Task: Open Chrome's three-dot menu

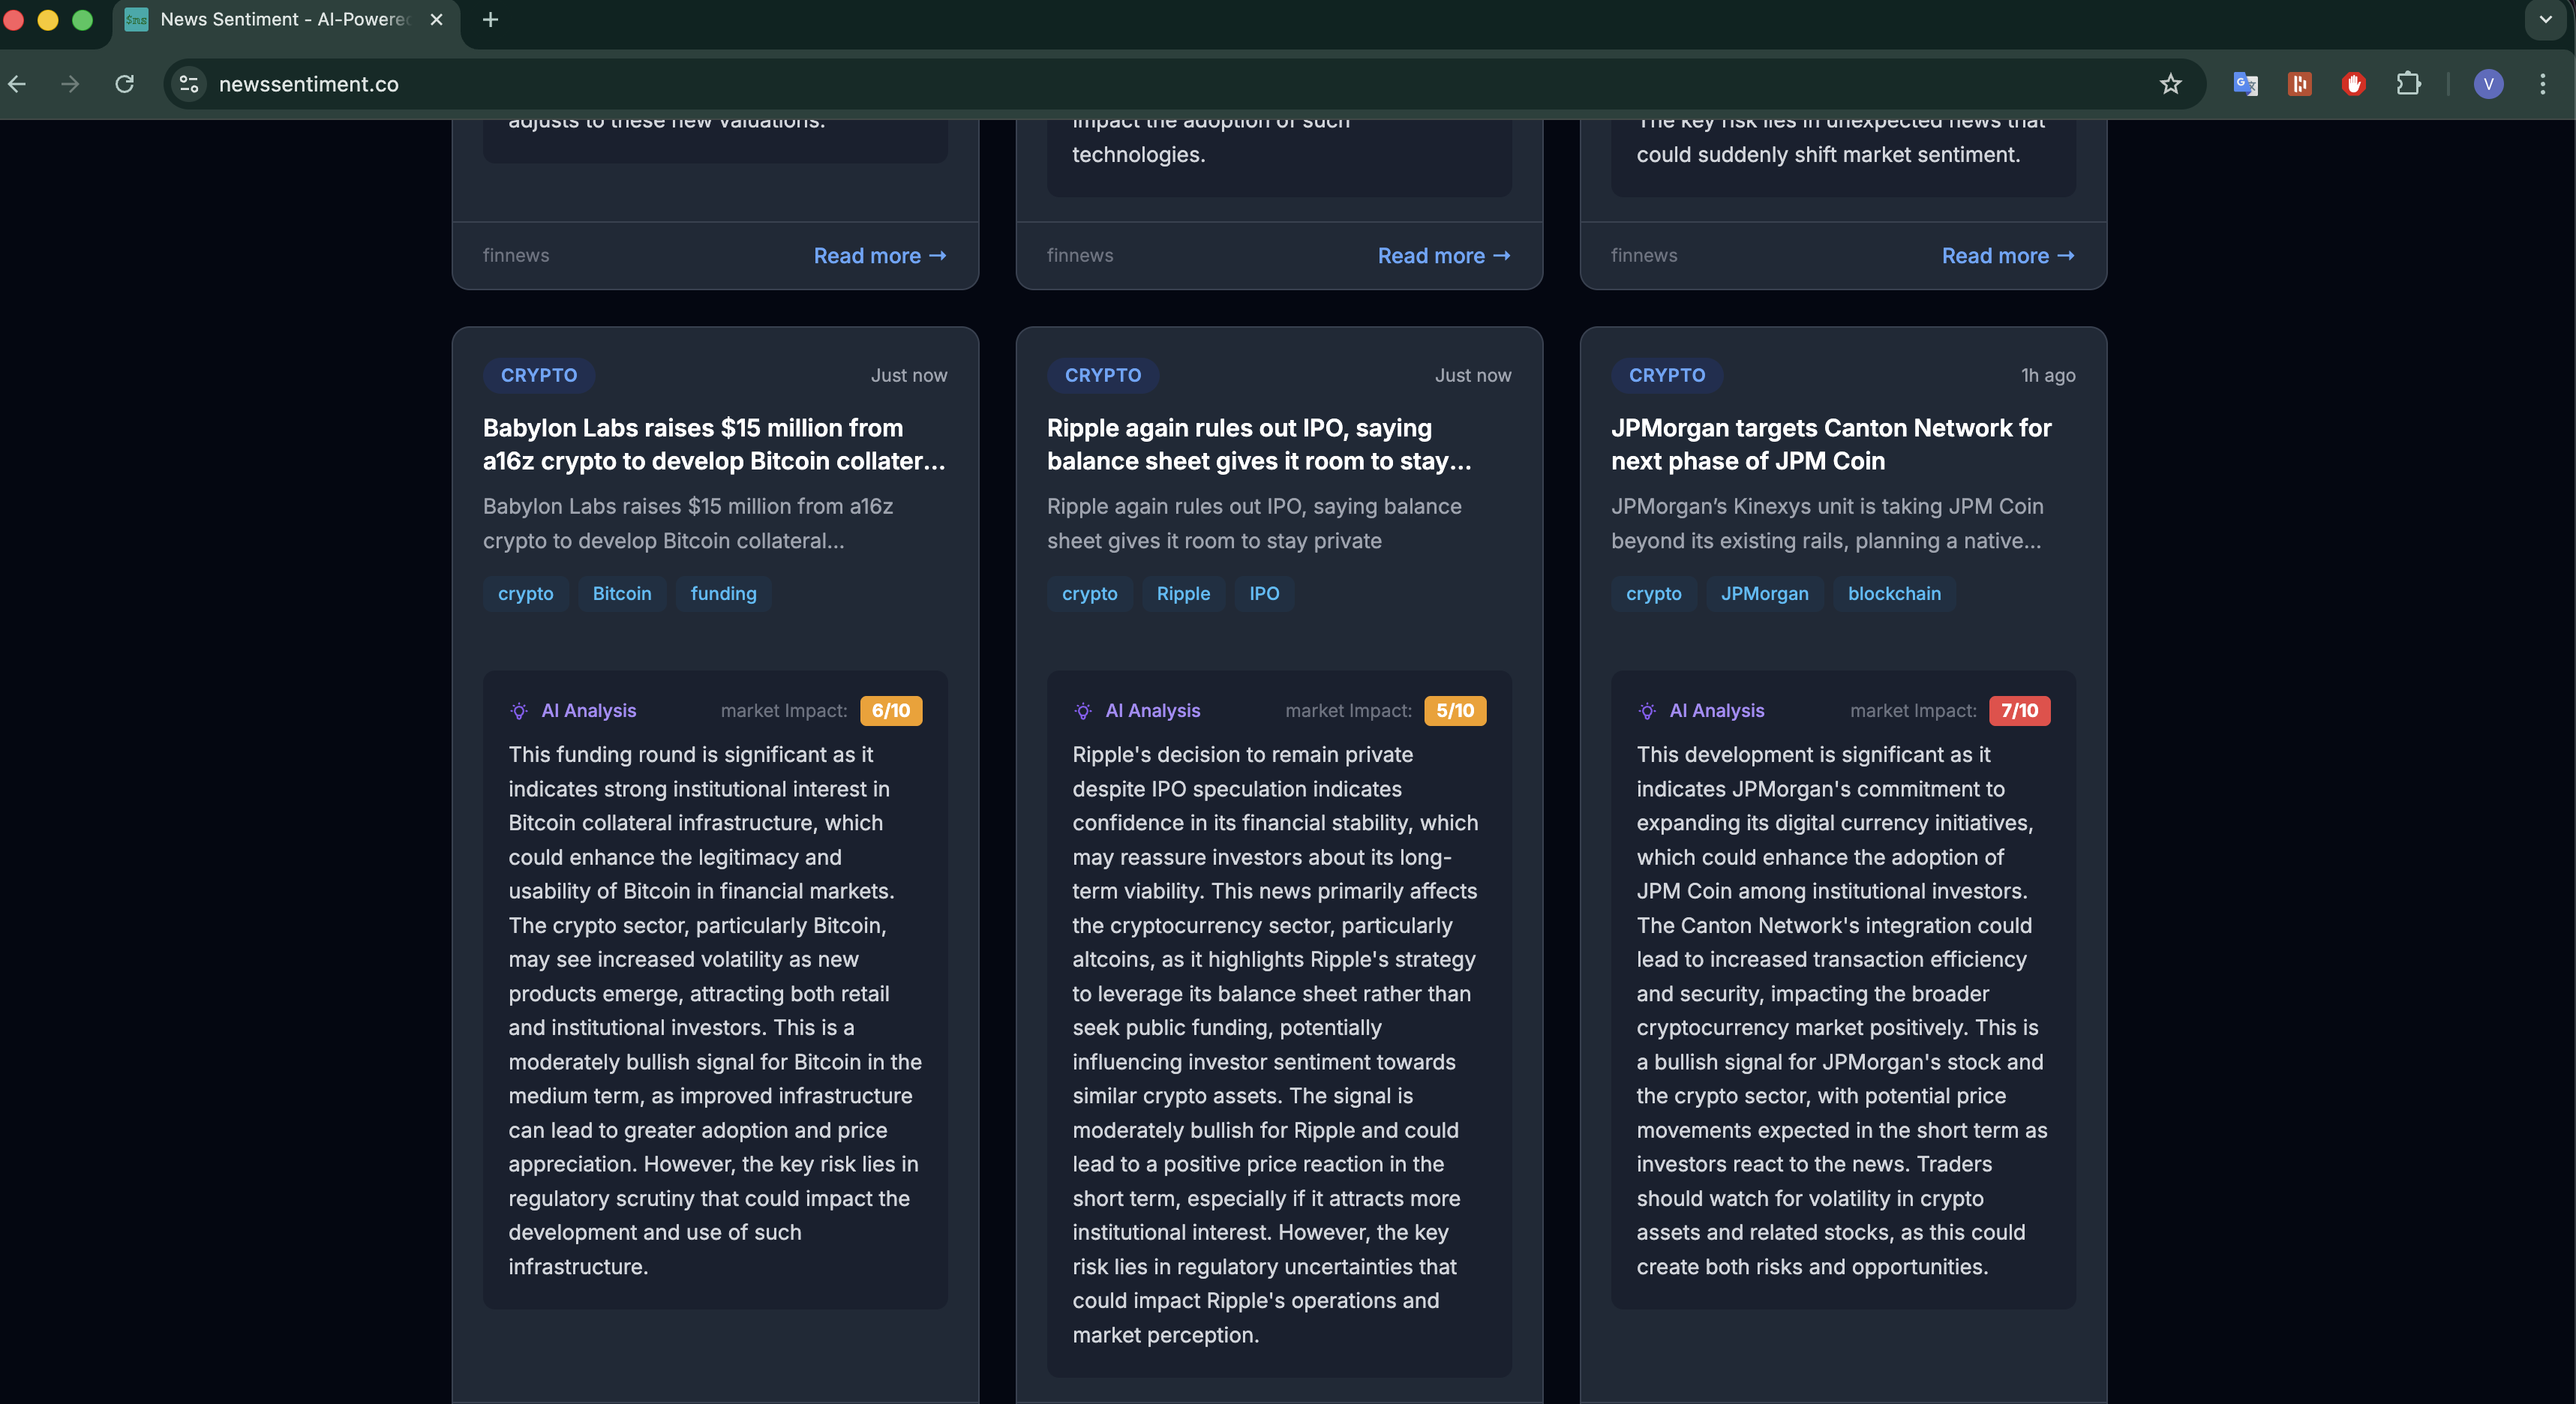Action: (x=2543, y=84)
